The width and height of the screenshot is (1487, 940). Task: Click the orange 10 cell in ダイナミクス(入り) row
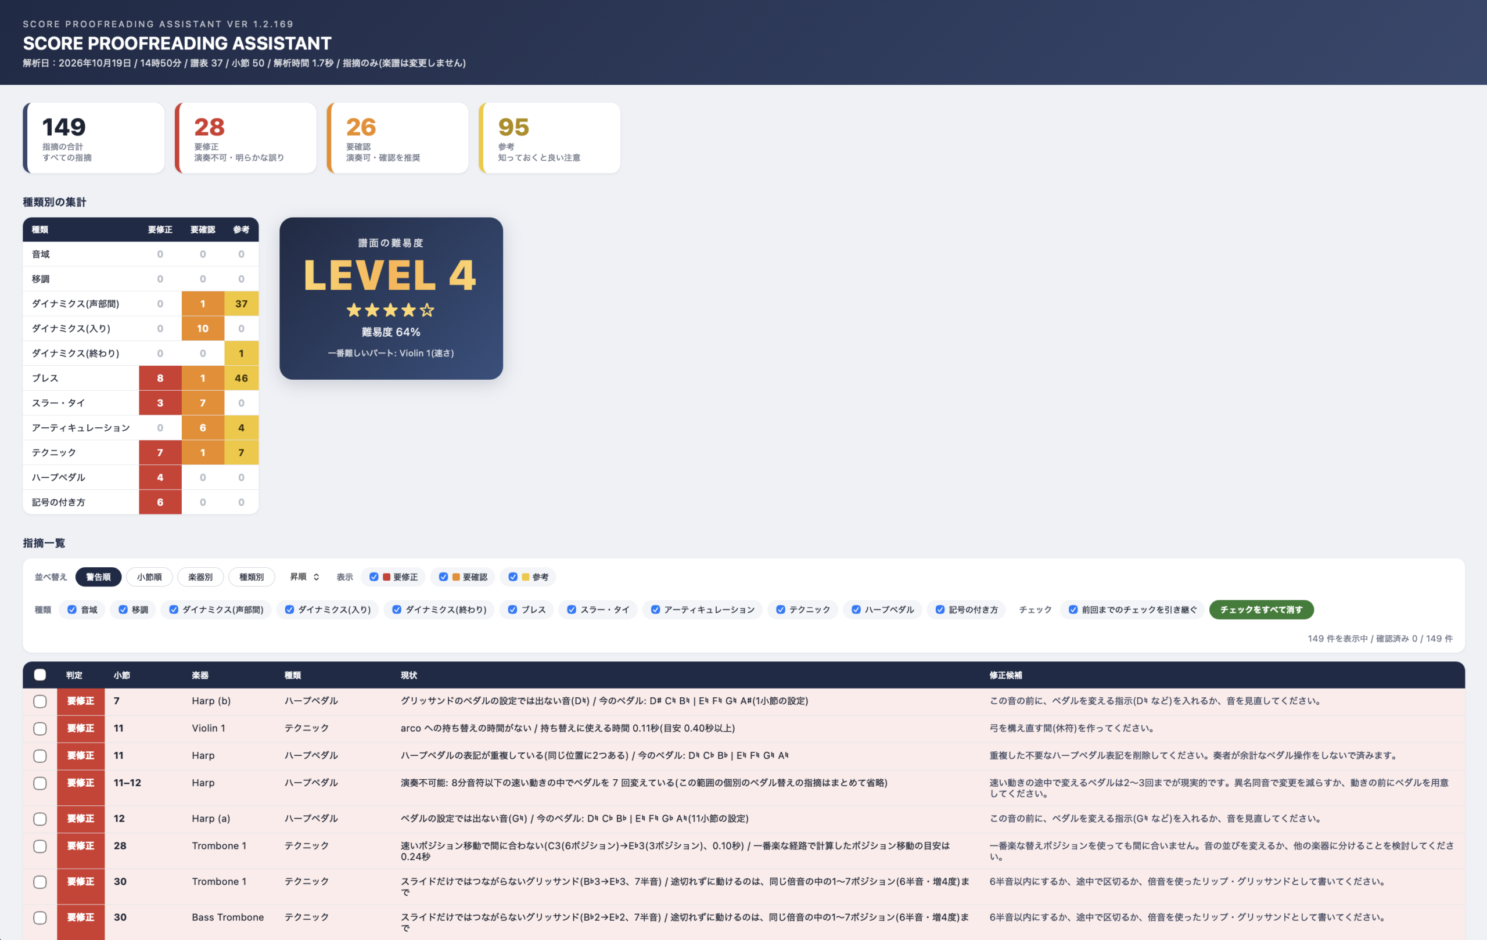(203, 329)
